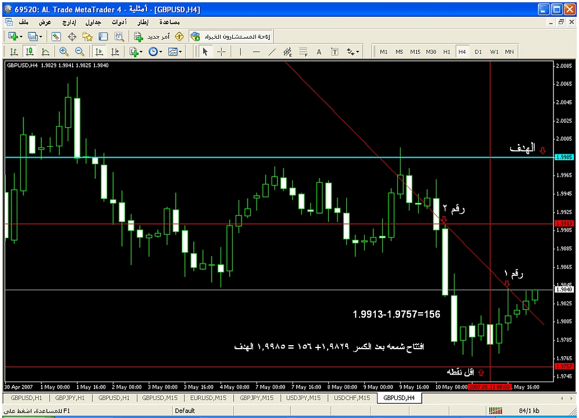Switch timeframe to M30

(431, 51)
